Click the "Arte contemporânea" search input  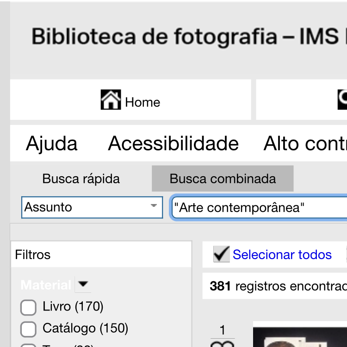[260, 208]
